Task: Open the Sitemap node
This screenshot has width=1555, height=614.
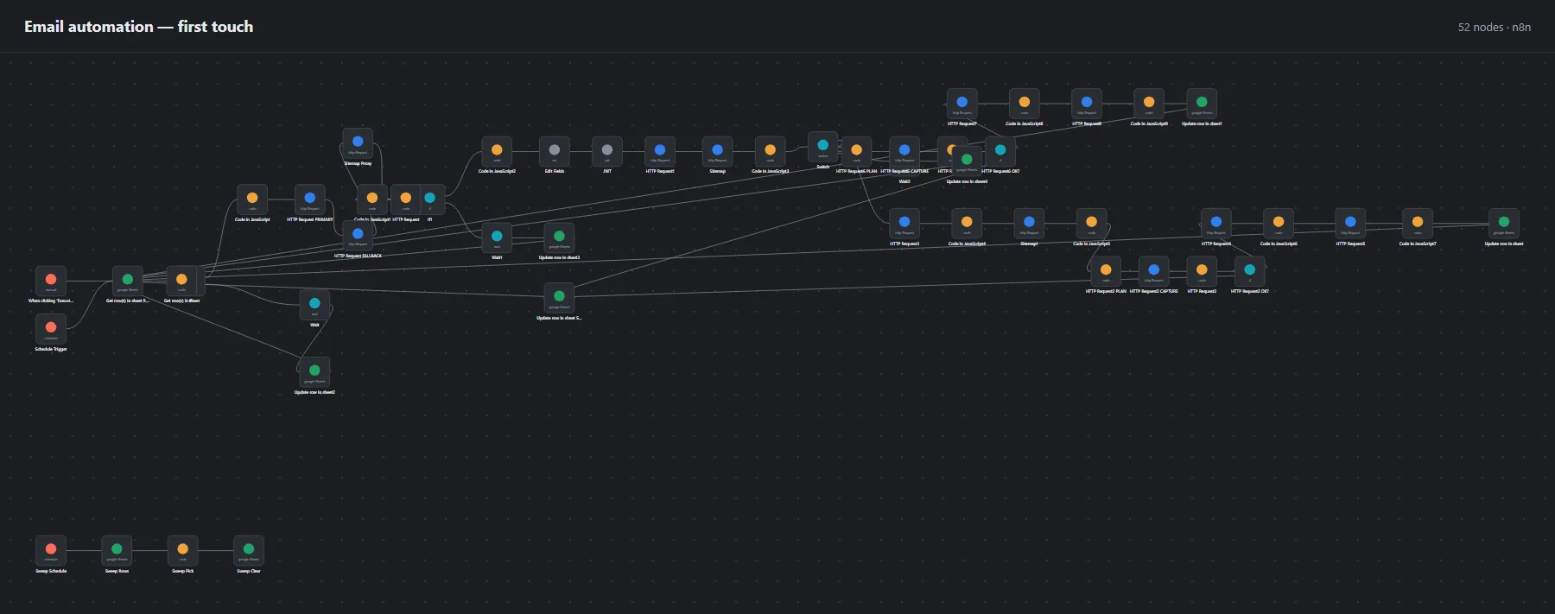Action: 718,152
